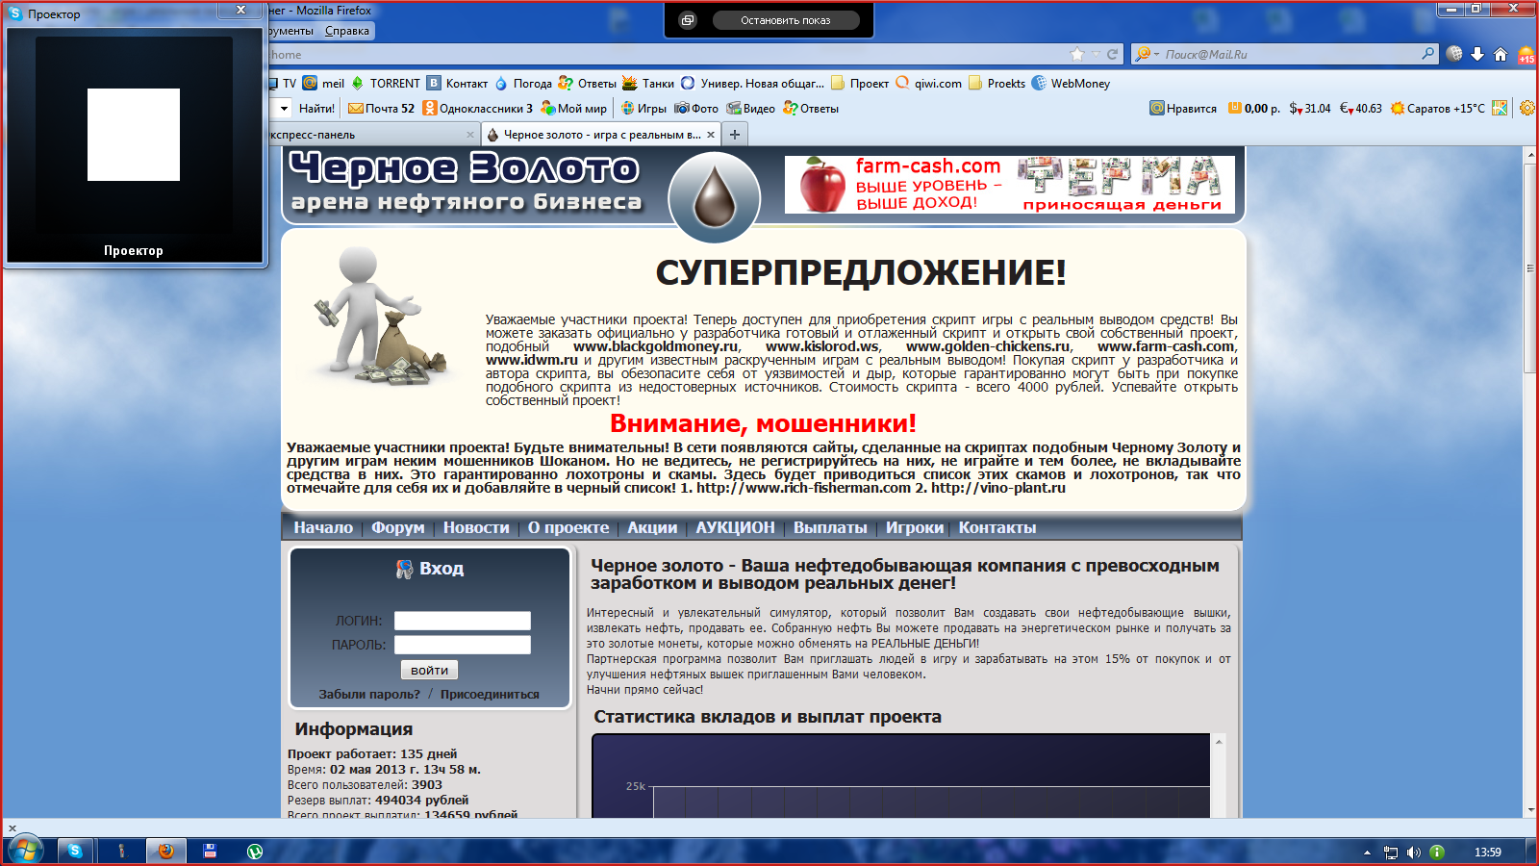Click the Найти! toolbar button
Screen dimensions: 1539x866
point(316,108)
